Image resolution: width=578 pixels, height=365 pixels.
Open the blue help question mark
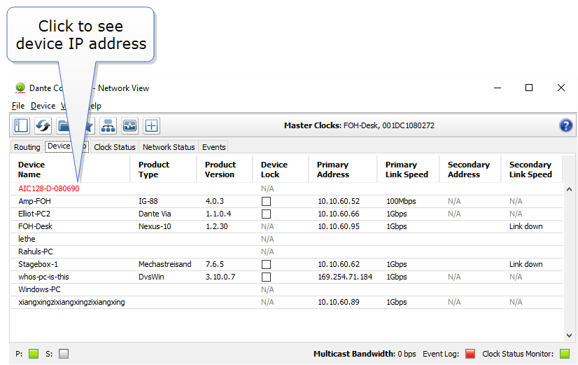(x=566, y=125)
